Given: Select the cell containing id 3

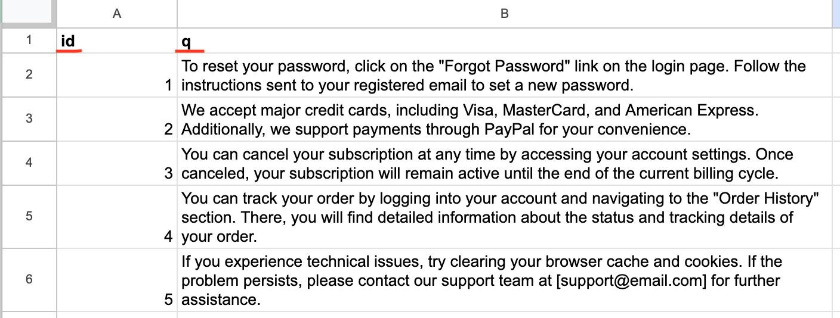Looking at the screenshot, I should coord(117,164).
